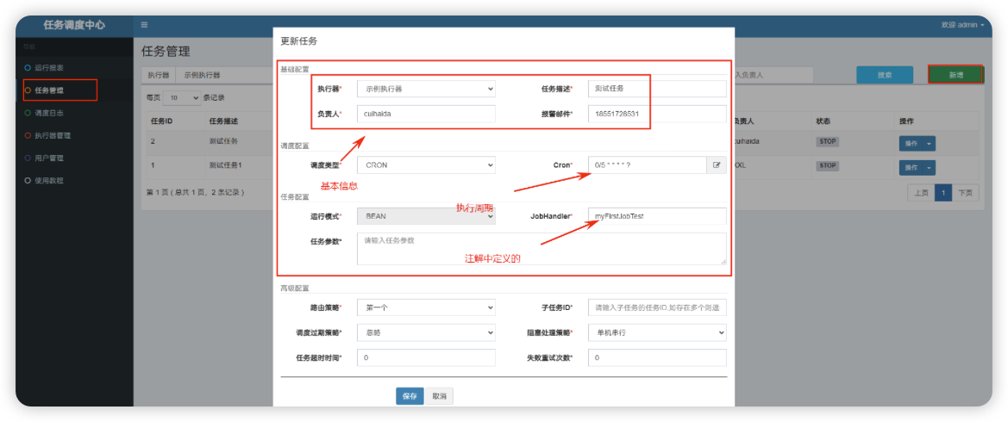This screenshot has height=422, width=1008.
Task: Expand the 阻塞处理策略 dropdown
Action: [657, 332]
